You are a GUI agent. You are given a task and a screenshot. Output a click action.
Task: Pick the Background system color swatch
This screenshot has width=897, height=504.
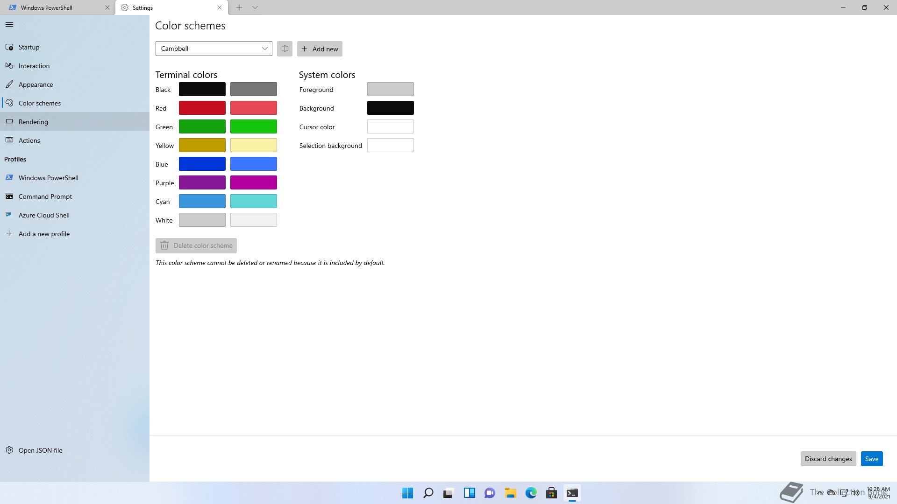point(391,108)
